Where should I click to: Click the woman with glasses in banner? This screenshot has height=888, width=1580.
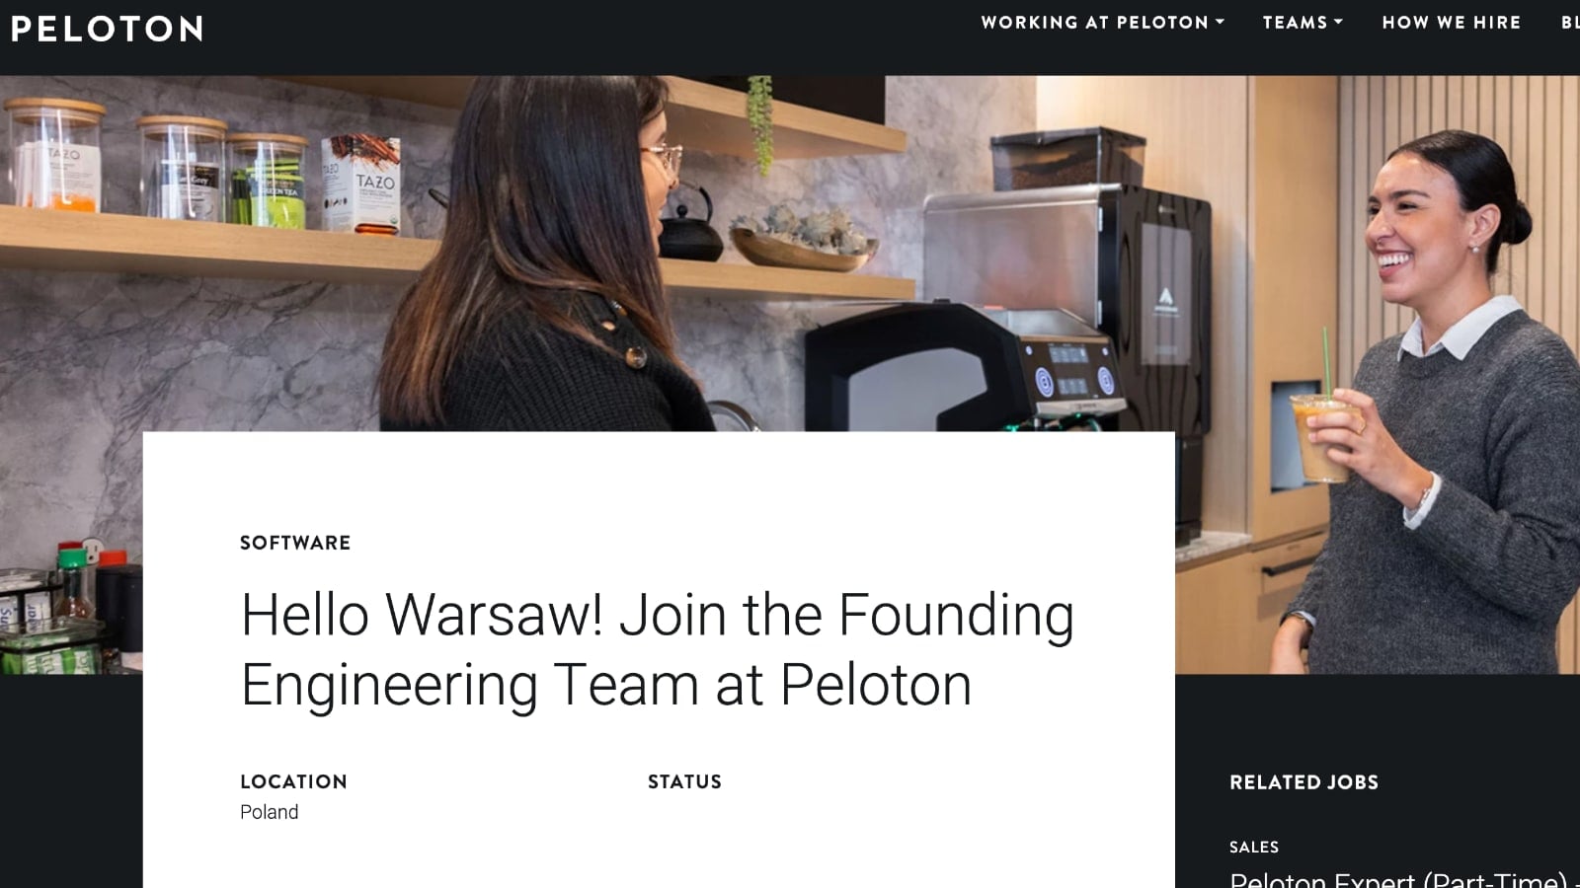[553, 257]
